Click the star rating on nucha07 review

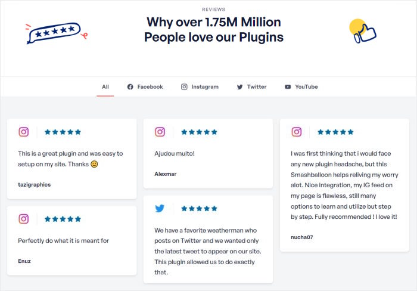coord(335,132)
